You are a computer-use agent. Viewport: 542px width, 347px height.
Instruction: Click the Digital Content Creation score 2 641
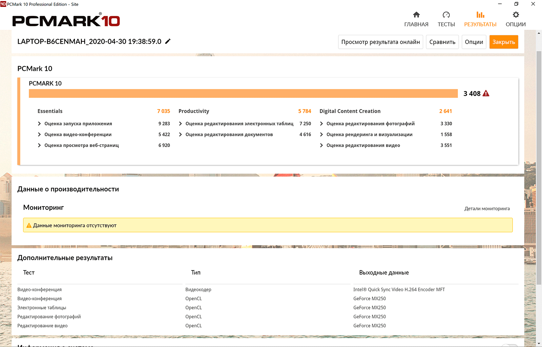446,111
